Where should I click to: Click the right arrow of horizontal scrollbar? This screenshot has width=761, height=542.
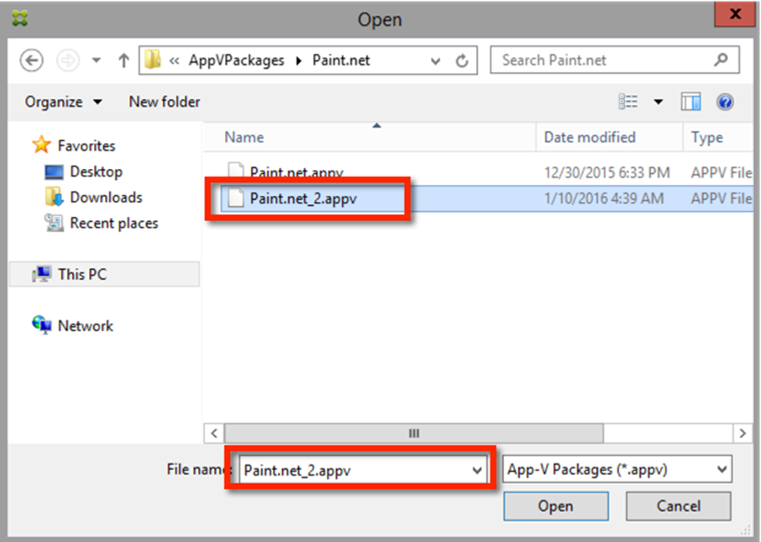point(742,434)
